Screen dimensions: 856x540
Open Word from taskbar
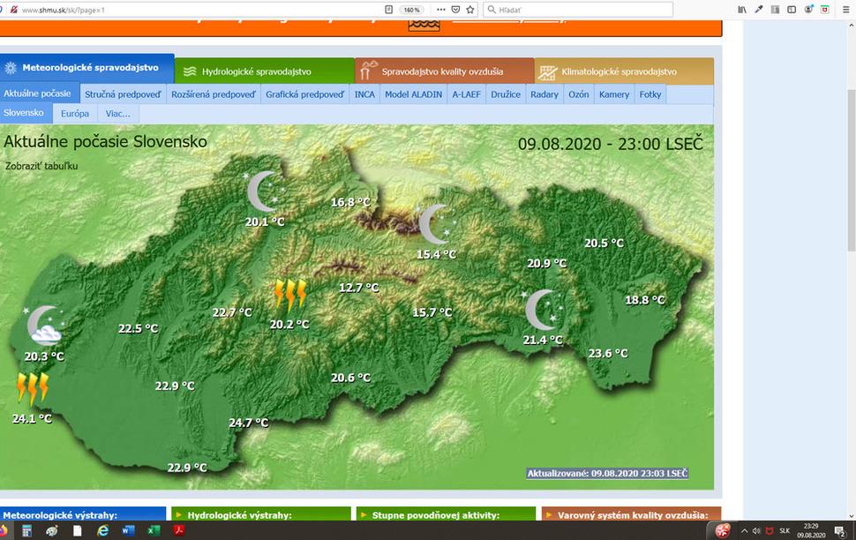click(x=128, y=530)
